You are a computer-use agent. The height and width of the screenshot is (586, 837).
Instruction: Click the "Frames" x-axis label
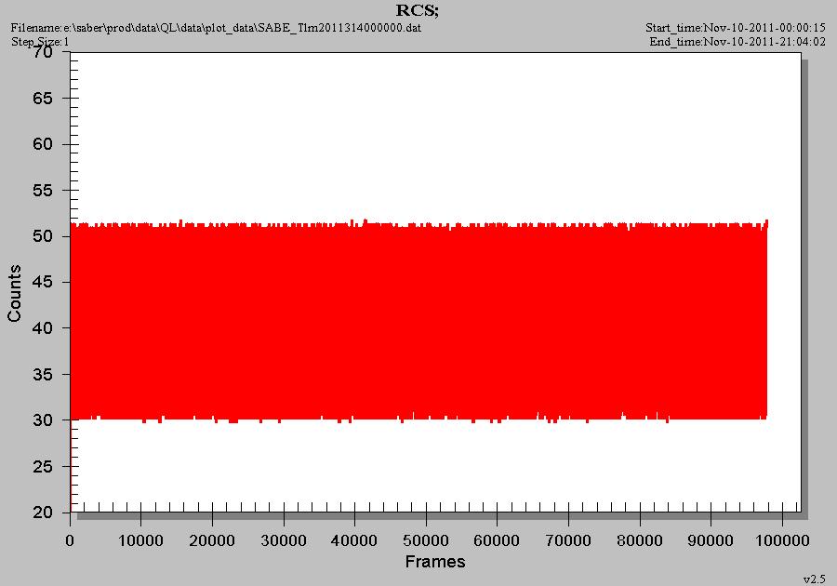point(435,562)
